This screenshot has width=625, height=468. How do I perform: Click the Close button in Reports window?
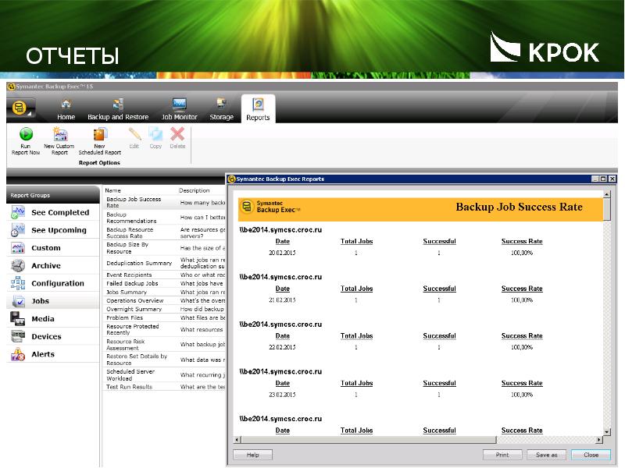coord(591,455)
